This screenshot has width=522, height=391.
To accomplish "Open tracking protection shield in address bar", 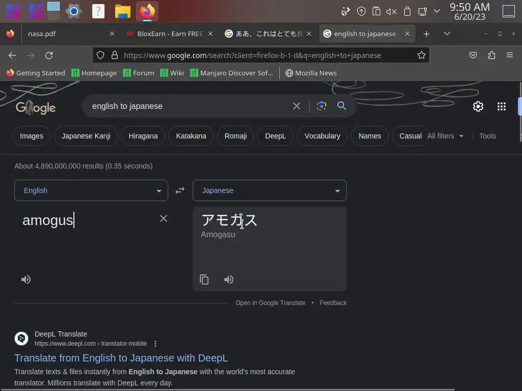I will click(x=100, y=55).
